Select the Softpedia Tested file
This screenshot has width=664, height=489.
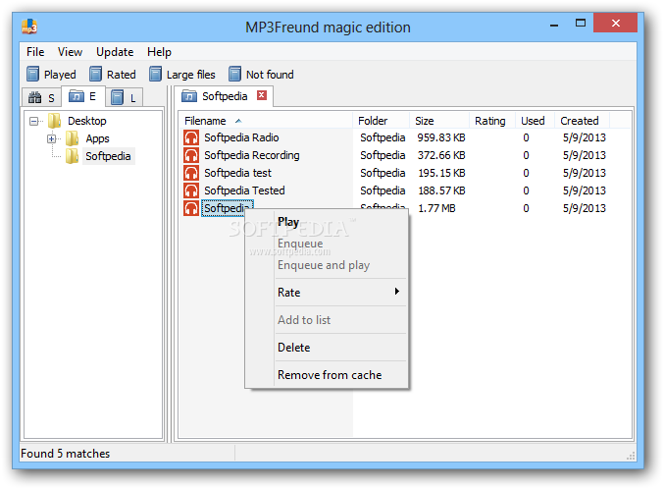tap(244, 190)
